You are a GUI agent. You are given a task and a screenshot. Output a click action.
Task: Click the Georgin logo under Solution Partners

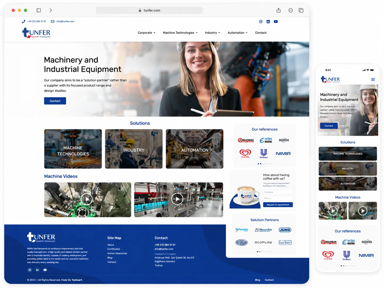[x=242, y=242]
